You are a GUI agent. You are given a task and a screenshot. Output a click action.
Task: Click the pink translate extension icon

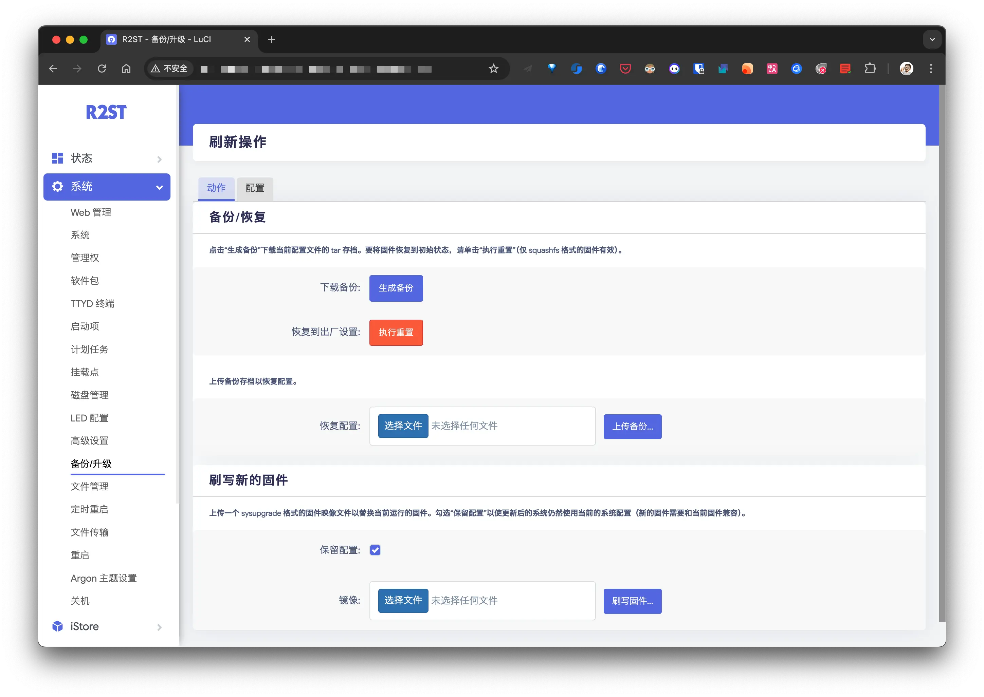click(772, 69)
